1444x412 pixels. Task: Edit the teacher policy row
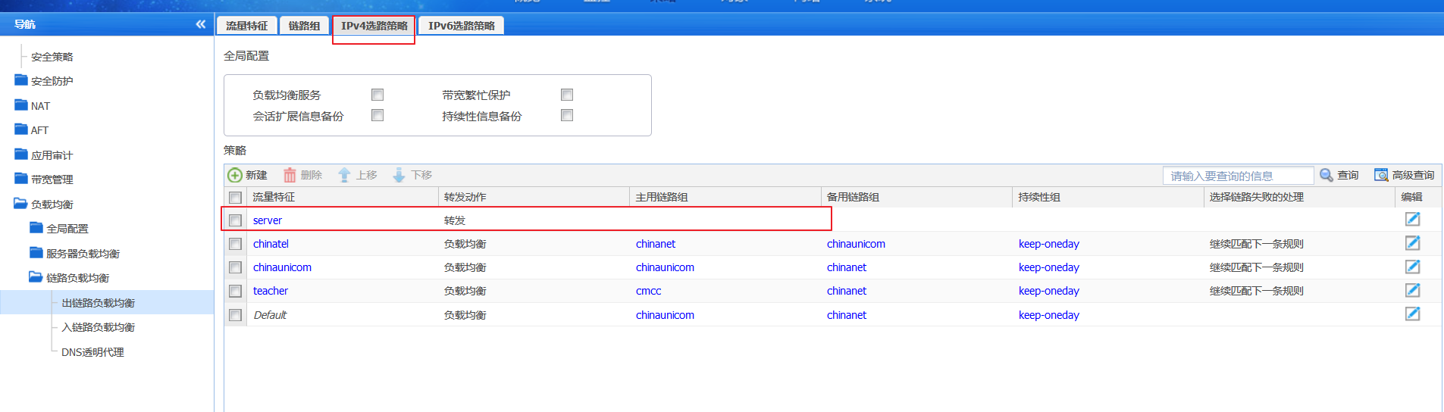tap(1412, 290)
